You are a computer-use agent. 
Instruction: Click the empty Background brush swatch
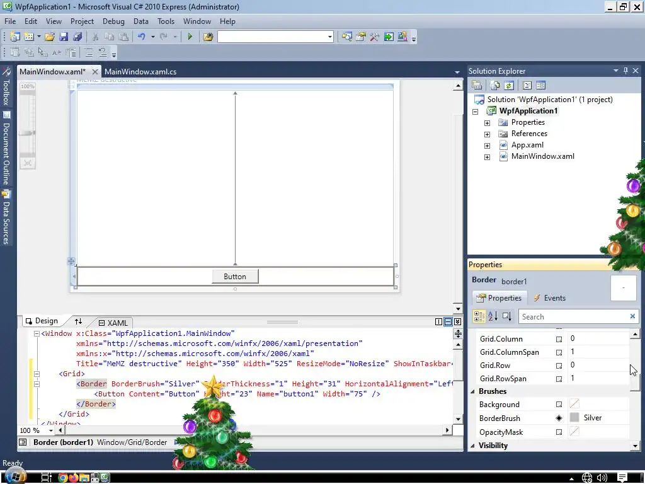(574, 404)
